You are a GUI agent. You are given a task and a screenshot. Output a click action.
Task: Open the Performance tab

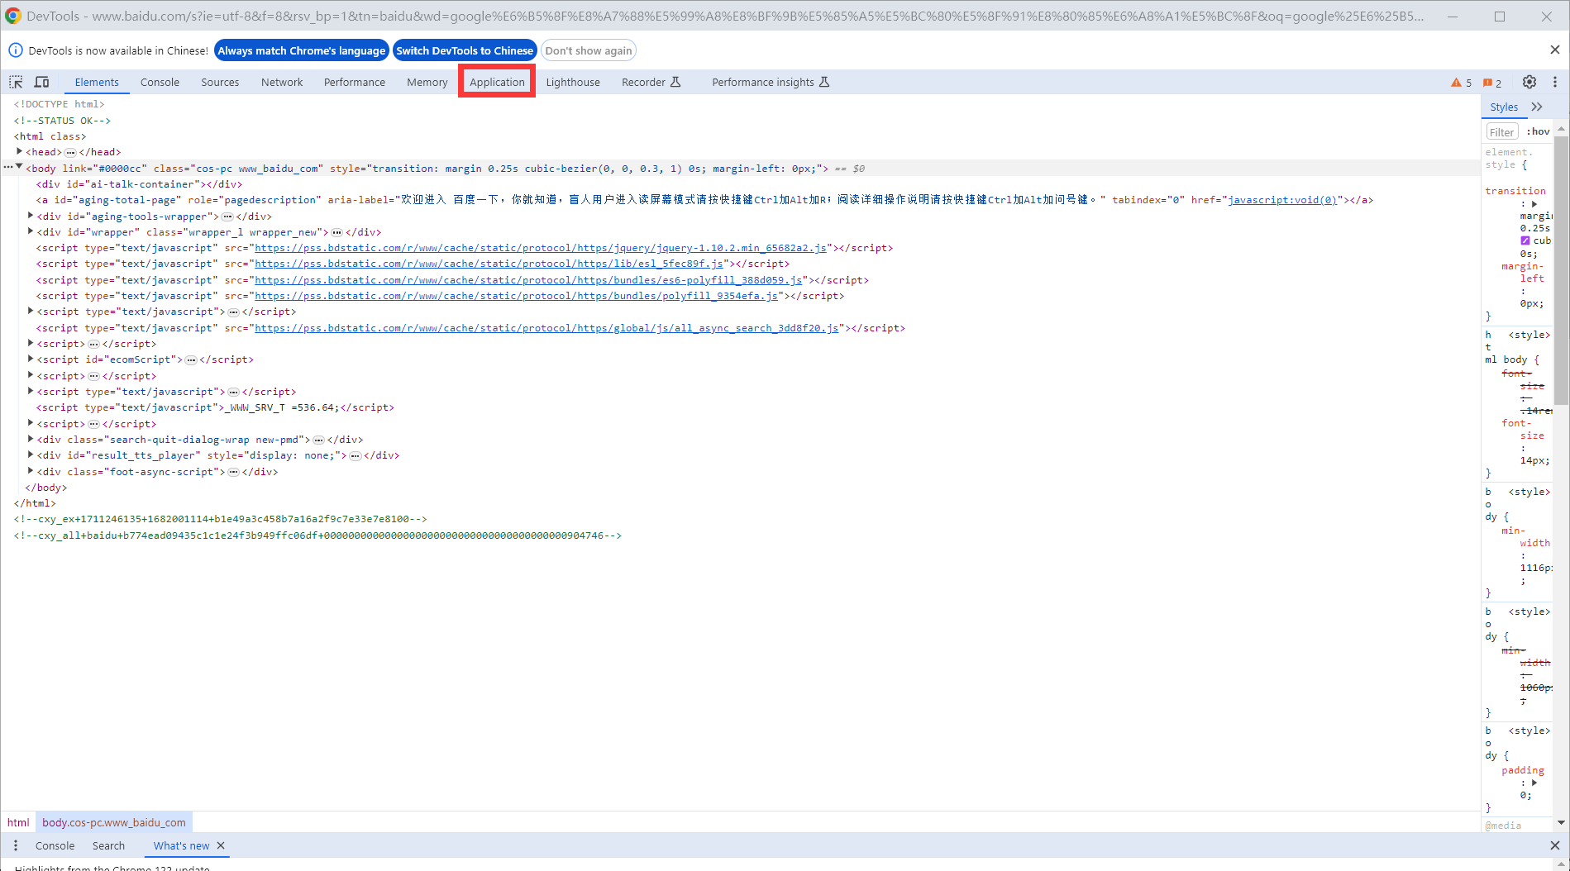355,82
